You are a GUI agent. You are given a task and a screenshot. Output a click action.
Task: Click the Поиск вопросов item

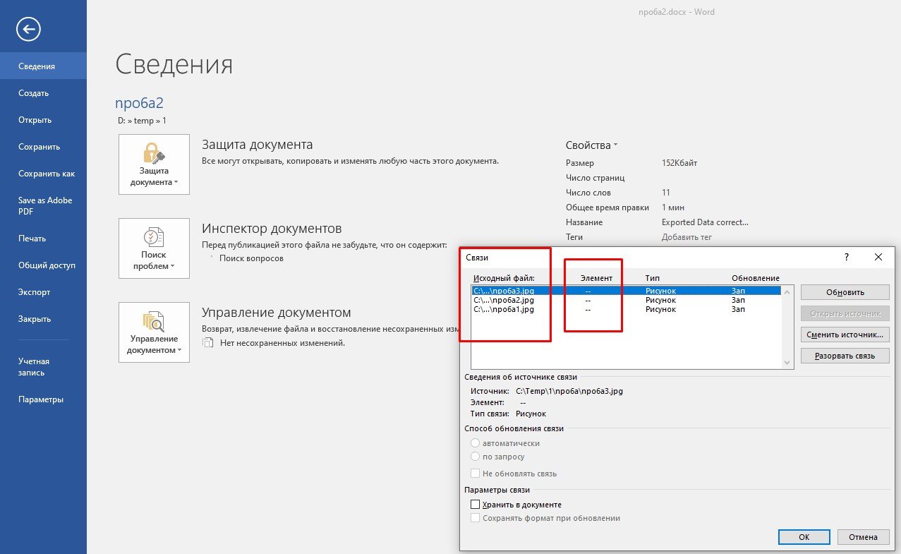[x=251, y=258]
